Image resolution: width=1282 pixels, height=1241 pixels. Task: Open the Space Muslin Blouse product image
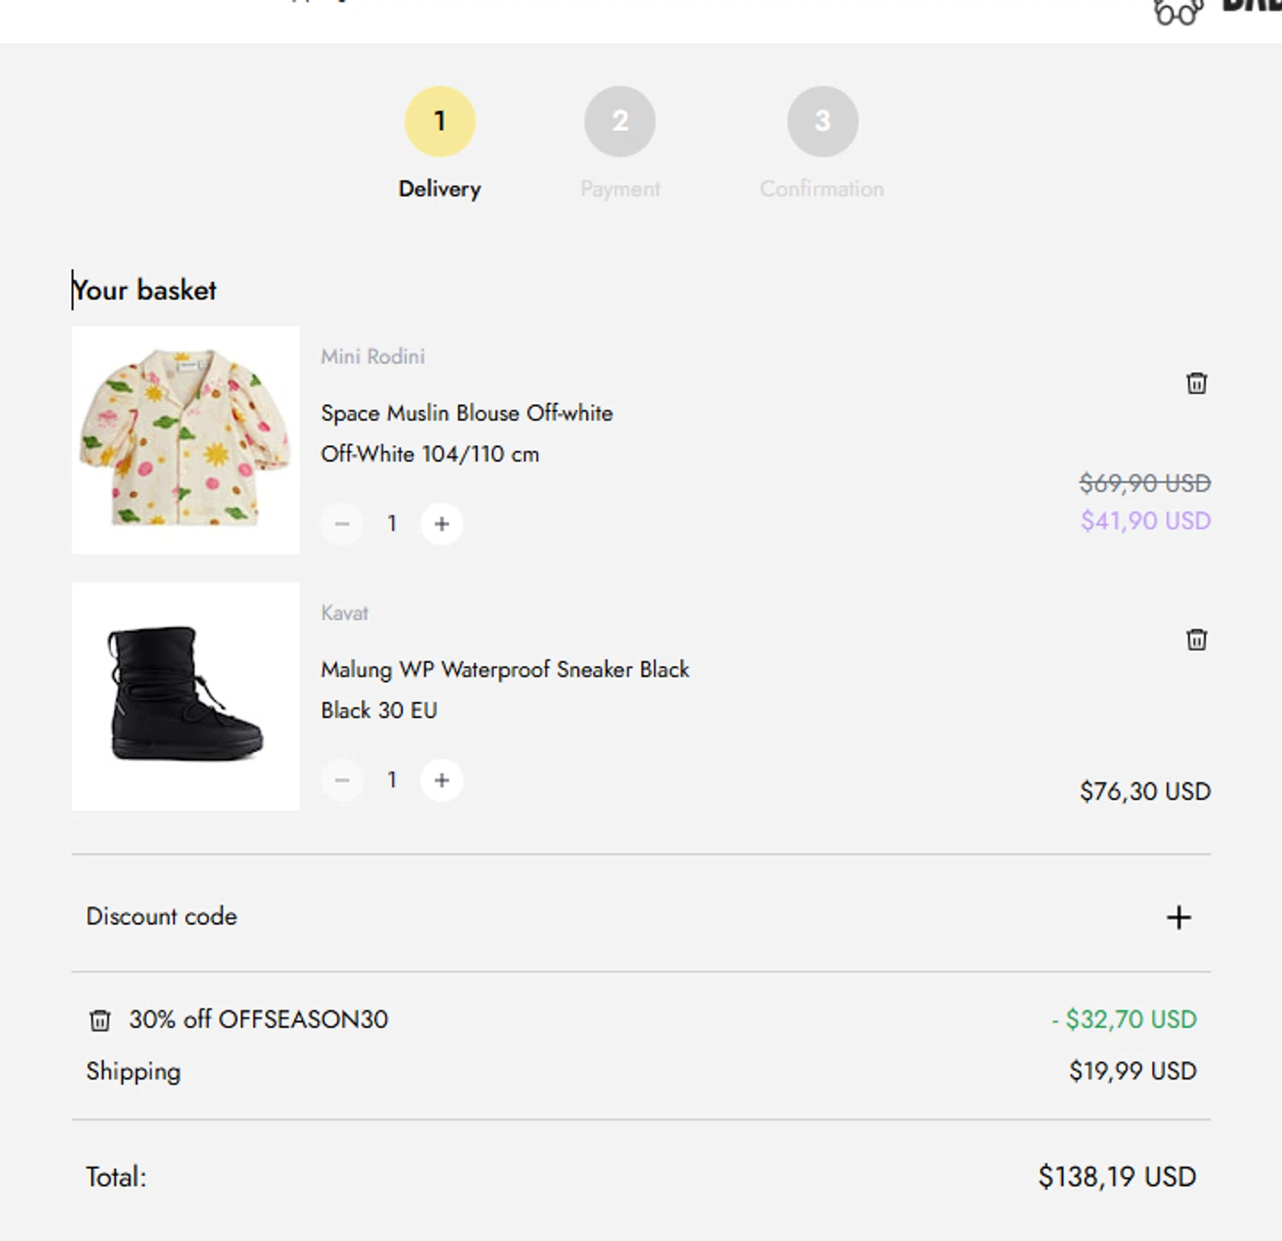[x=185, y=440]
